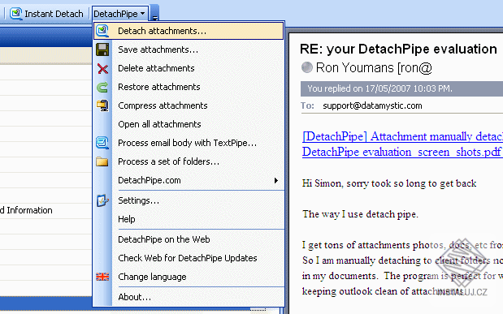Select Process a set of folders…

tap(189, 161)
